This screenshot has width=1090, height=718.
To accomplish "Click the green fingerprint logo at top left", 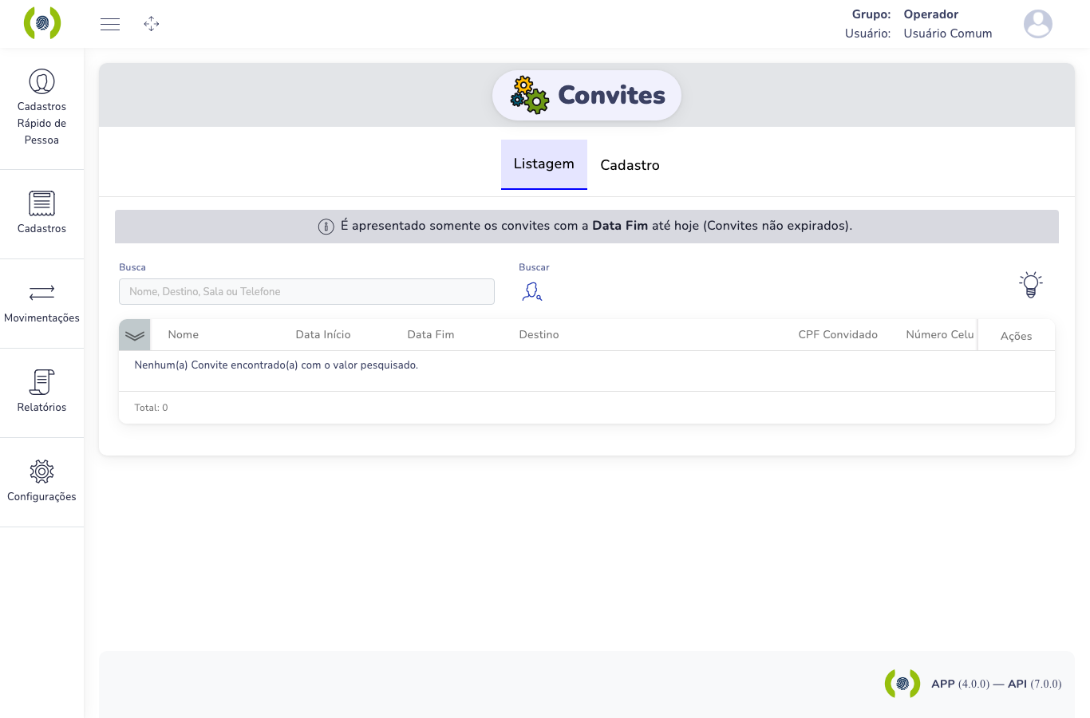I will (42, 23).
